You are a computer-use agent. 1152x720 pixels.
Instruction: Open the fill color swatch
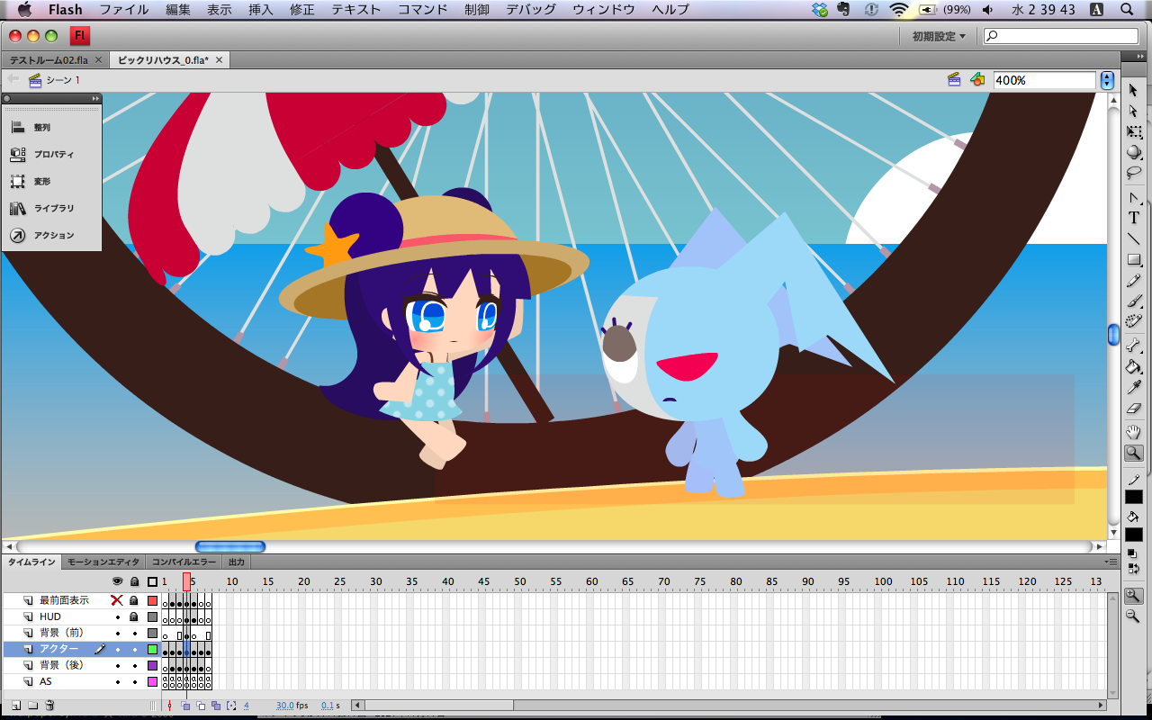click(1133, 535)
